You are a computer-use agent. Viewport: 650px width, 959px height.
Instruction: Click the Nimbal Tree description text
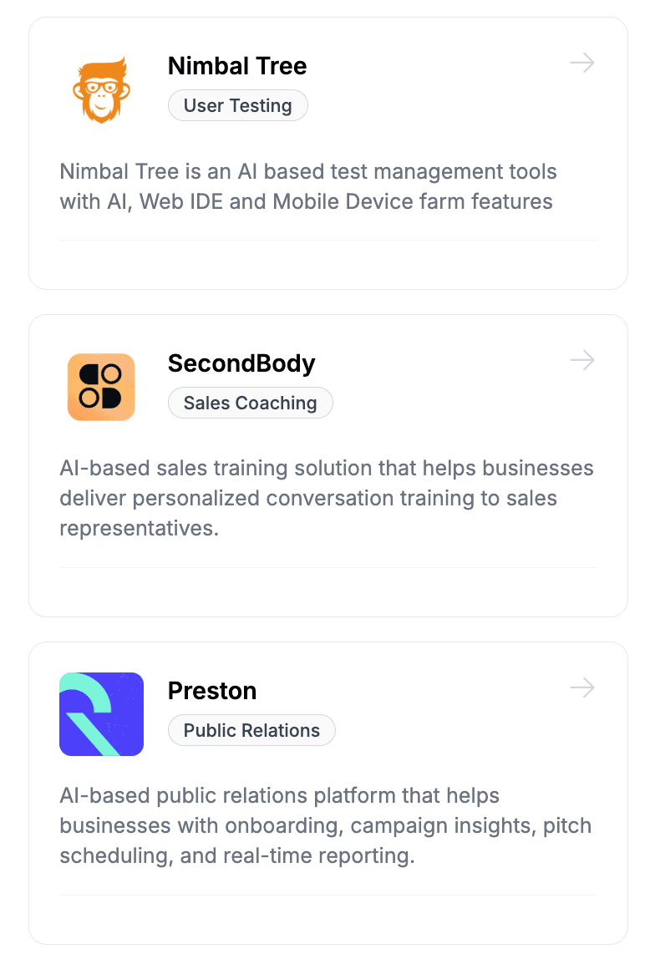308,185
